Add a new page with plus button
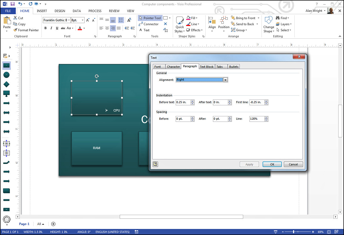 click(53, 224)
